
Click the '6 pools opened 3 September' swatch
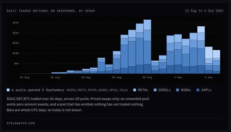coord(8,90)
